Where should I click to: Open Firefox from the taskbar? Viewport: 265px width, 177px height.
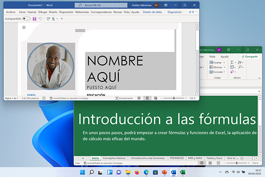[x=137, y=173]
